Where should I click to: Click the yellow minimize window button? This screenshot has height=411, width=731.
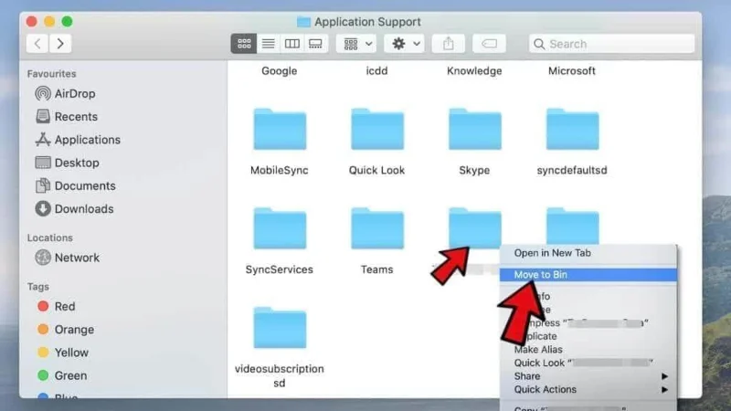coord(49,21)
